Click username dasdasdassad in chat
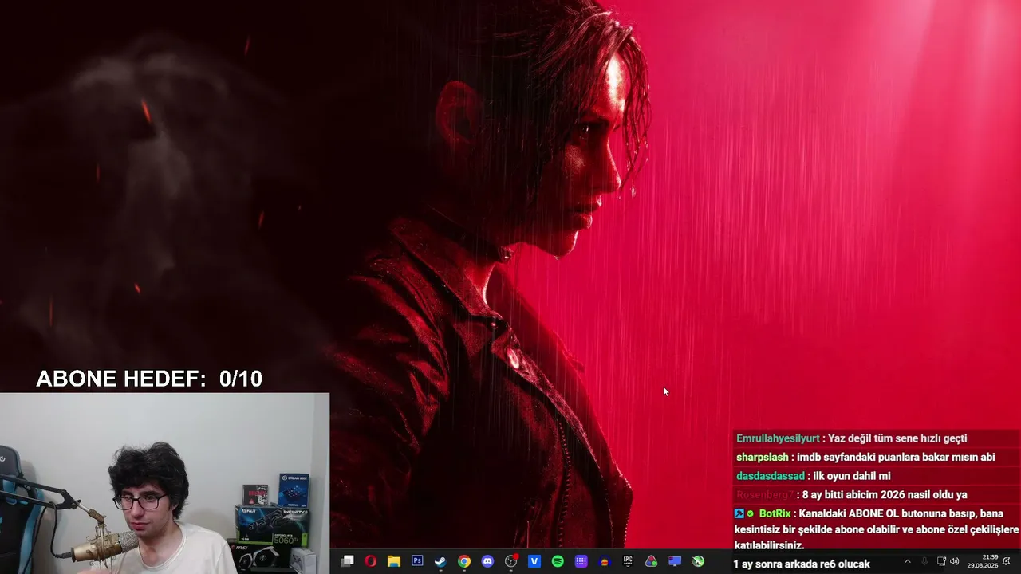This screenshot has height=574, width=1021. (x=771, y=476)
